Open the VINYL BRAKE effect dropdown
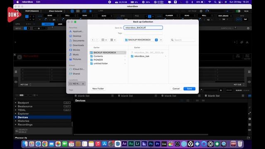Viewport: 265px width, 149px height. point(224,16)
